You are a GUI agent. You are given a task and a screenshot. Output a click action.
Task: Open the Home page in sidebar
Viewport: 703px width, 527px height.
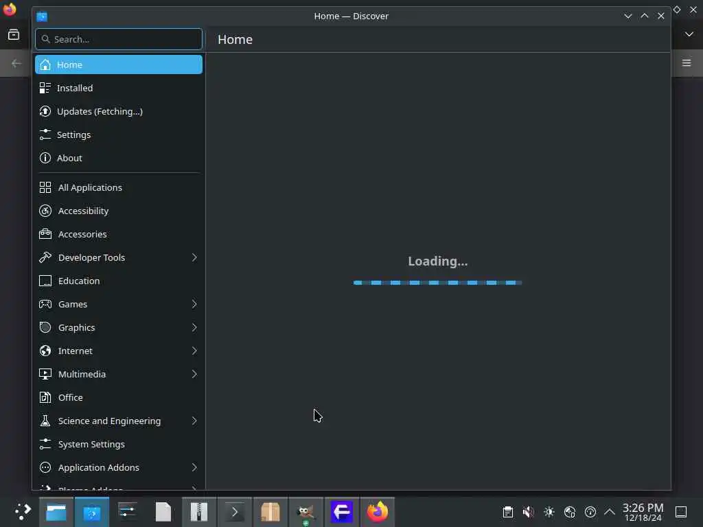click(119, 65)
